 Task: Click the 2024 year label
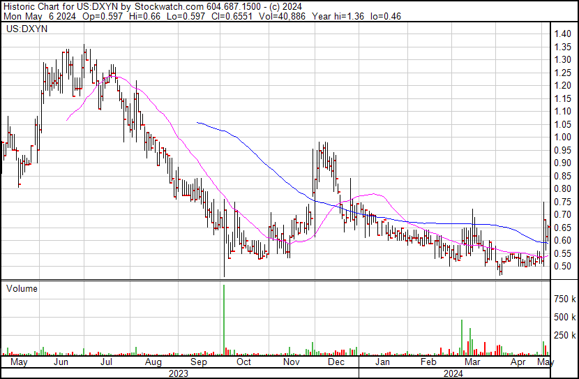click(x=453, y=373)
